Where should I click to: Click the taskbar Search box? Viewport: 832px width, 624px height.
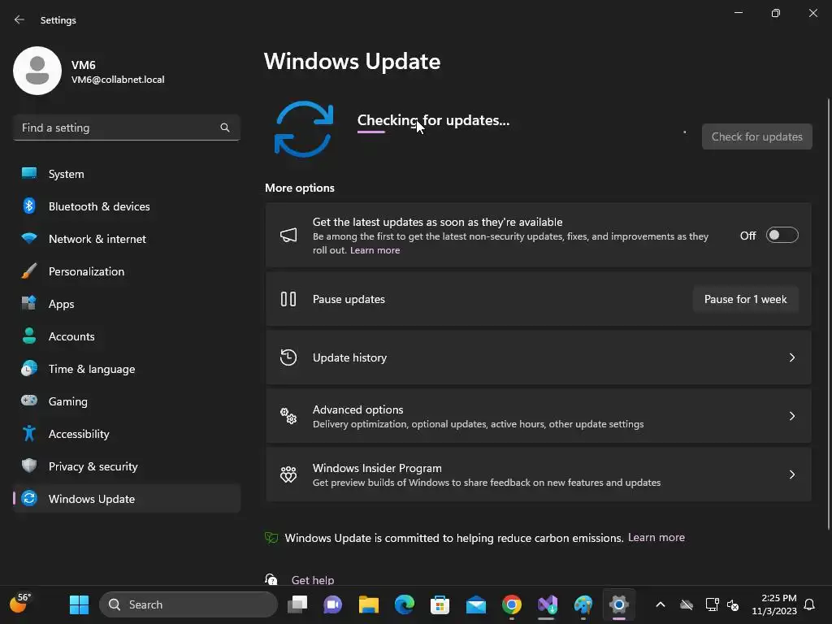188,604
